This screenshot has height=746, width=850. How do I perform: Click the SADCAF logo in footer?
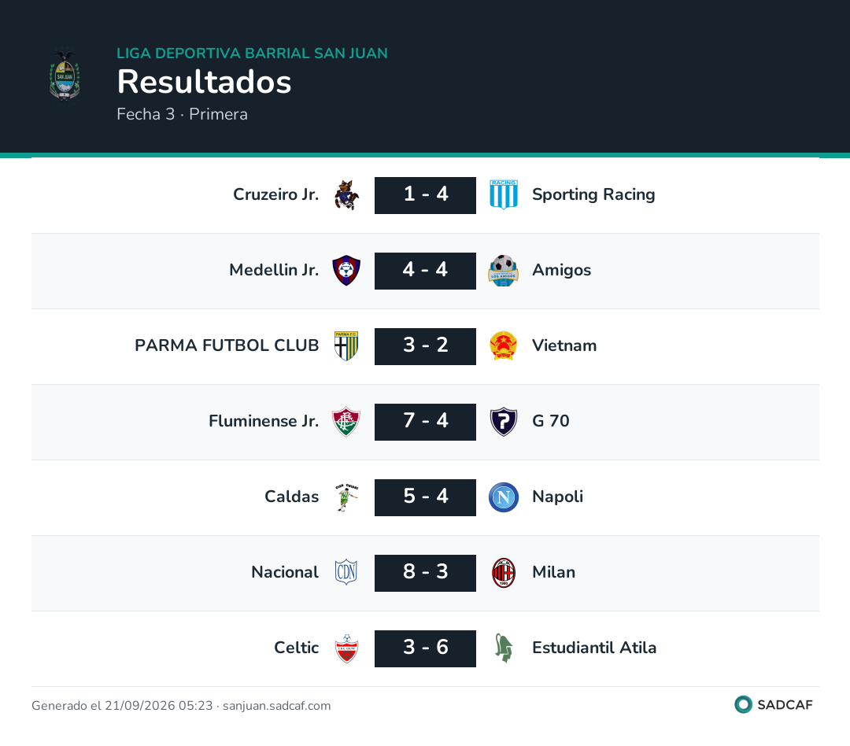[774, 705]
